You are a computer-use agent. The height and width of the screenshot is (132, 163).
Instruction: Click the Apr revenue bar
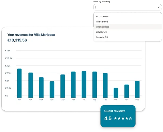point(52,90)
